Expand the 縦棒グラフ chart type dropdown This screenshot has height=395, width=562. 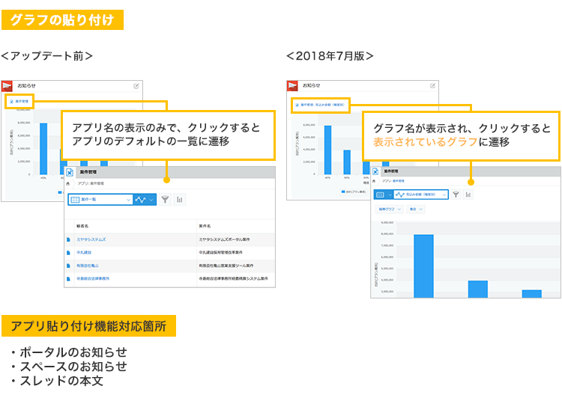[390, 209]
